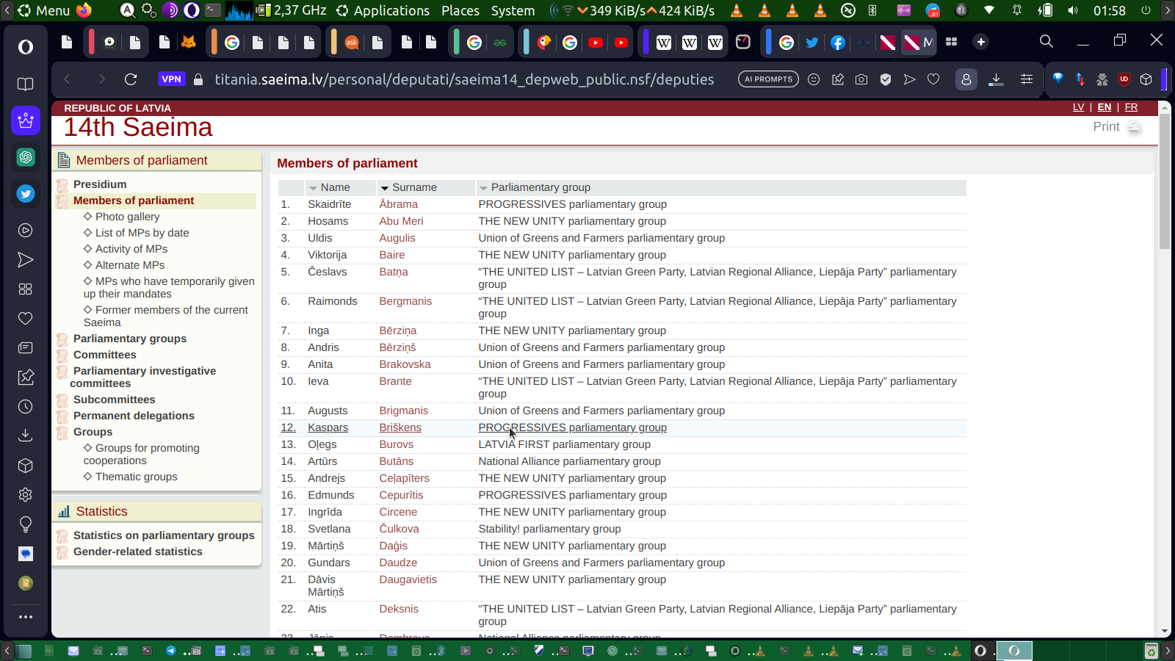Reload the current page
The width and height of the screenshot is (1175, 661).
click(x=131, y=79)
